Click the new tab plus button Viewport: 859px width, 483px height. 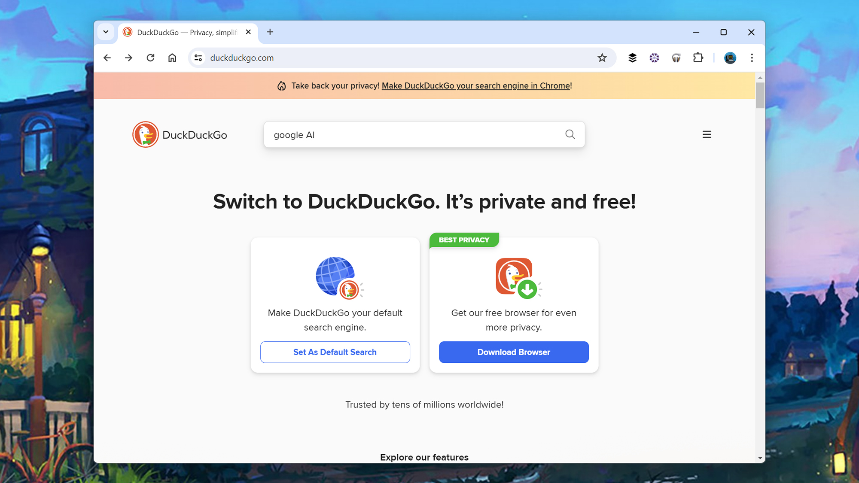(270, 31)
